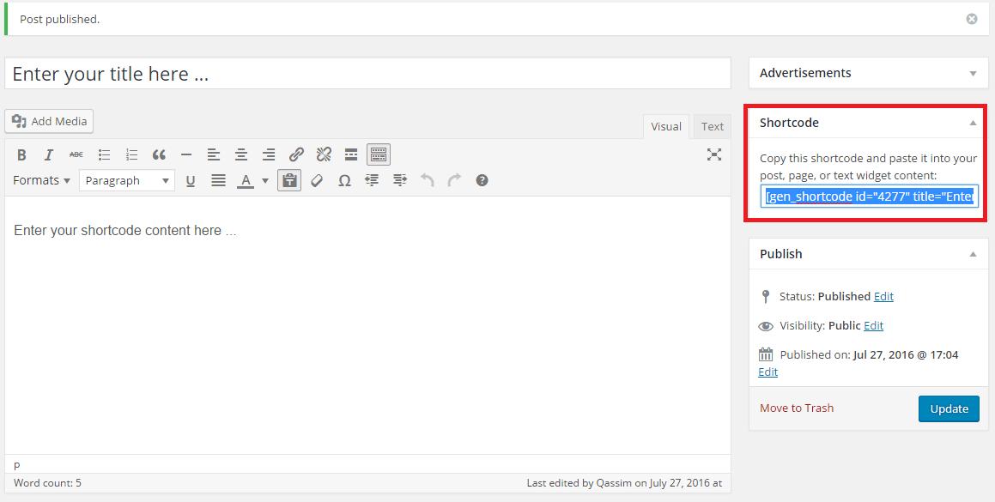Open keyboard shortcuts help

pos(482,181)
